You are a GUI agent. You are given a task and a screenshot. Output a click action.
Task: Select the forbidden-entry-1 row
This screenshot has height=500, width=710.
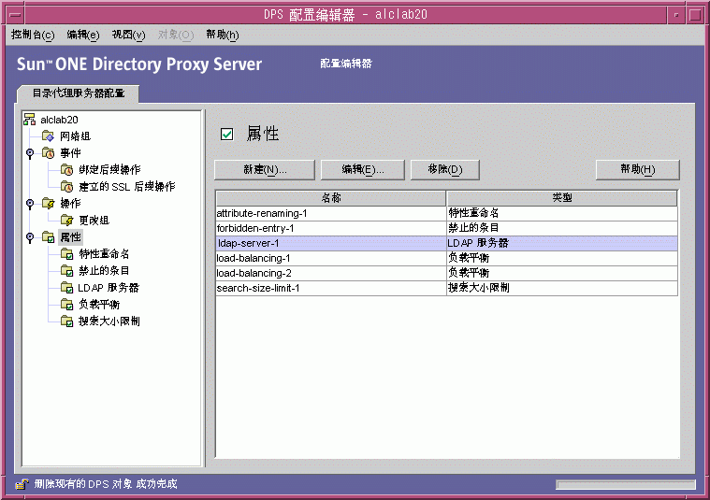pyautogui.click(x=446, y=228)
